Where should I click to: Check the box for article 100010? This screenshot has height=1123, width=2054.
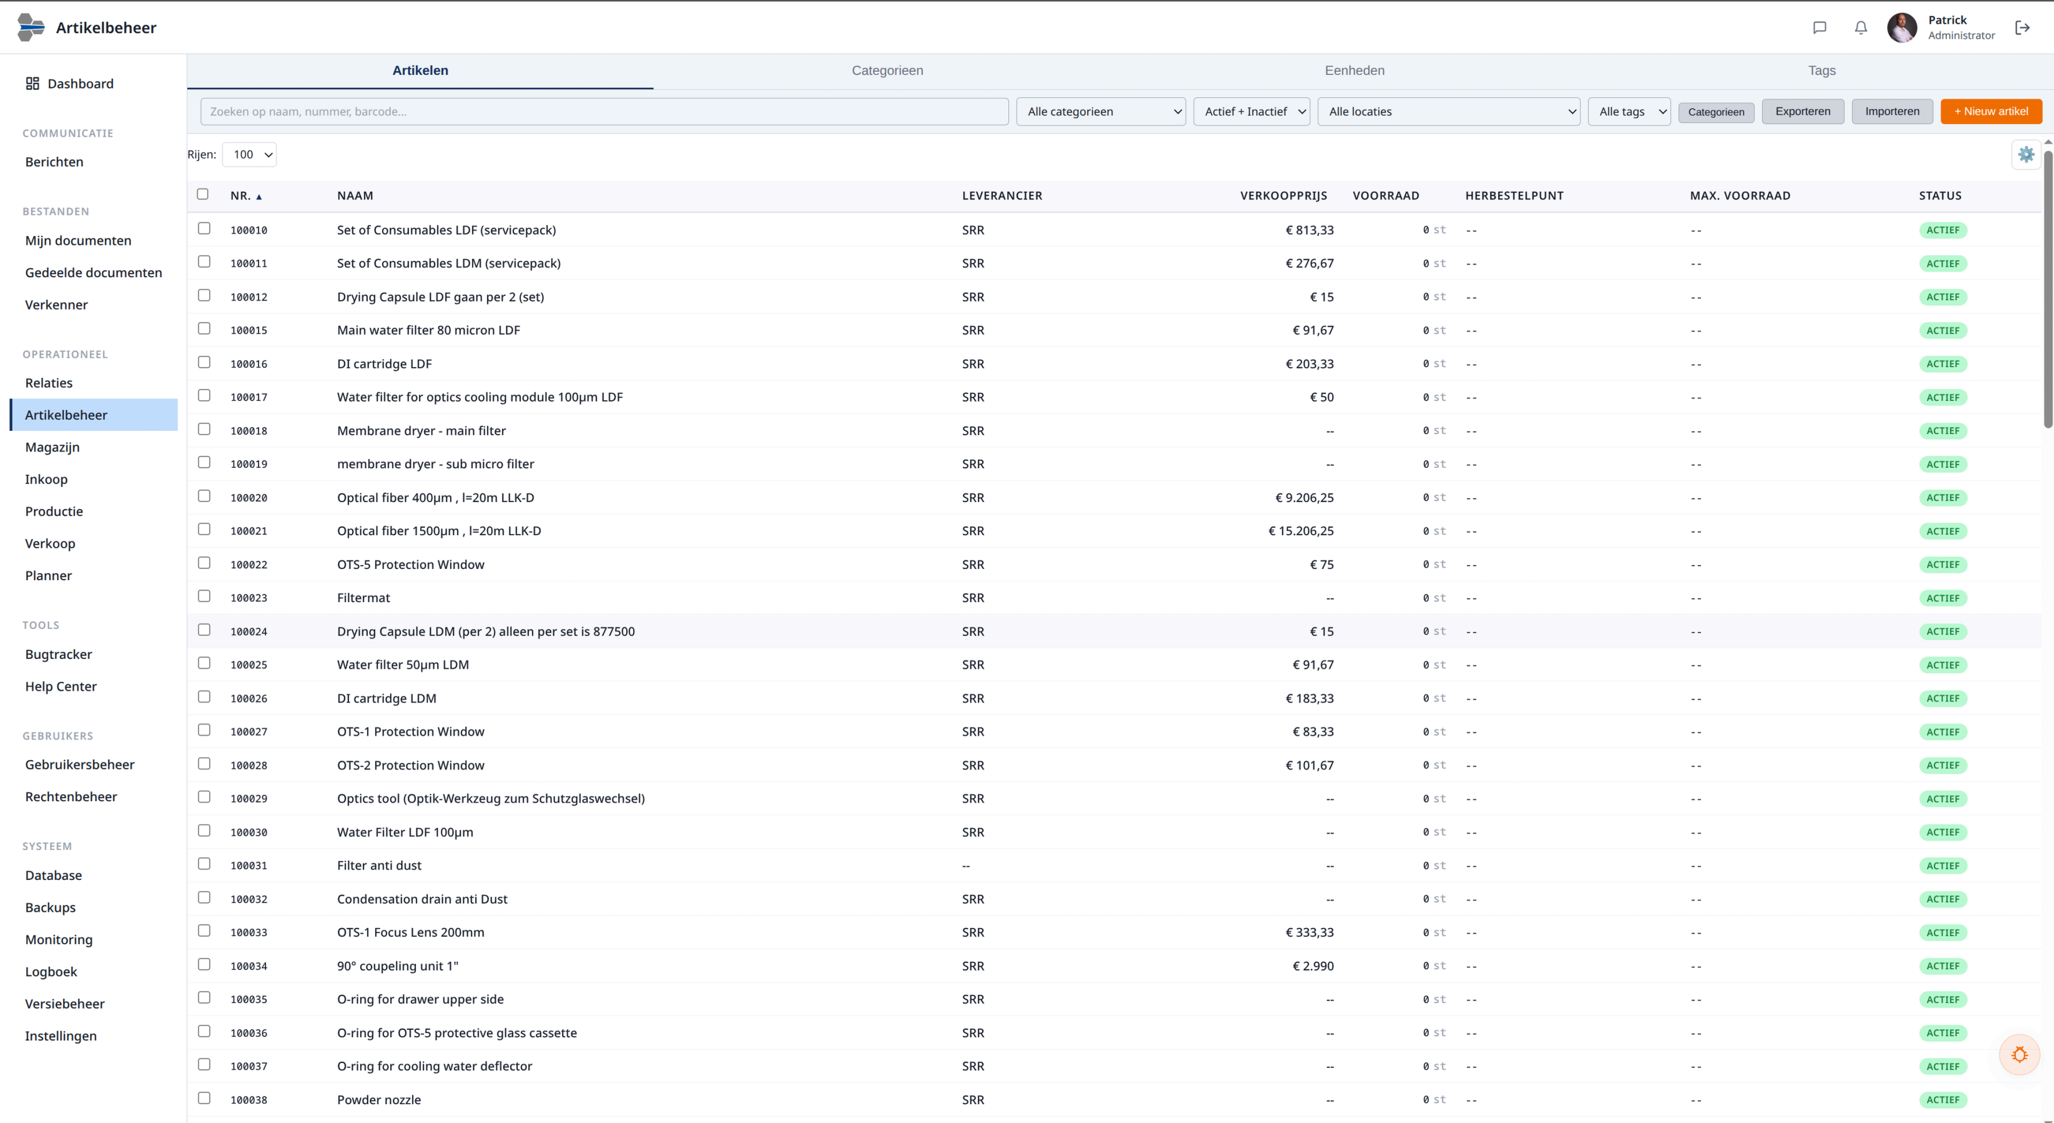point(204,229)
